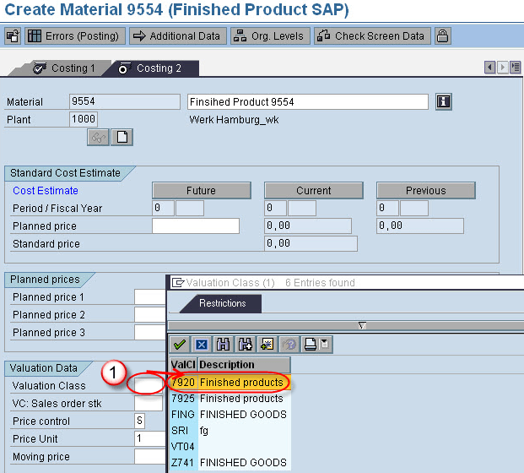
Task: Click the print icon in popup toolbar
Action: pos(311,345)
